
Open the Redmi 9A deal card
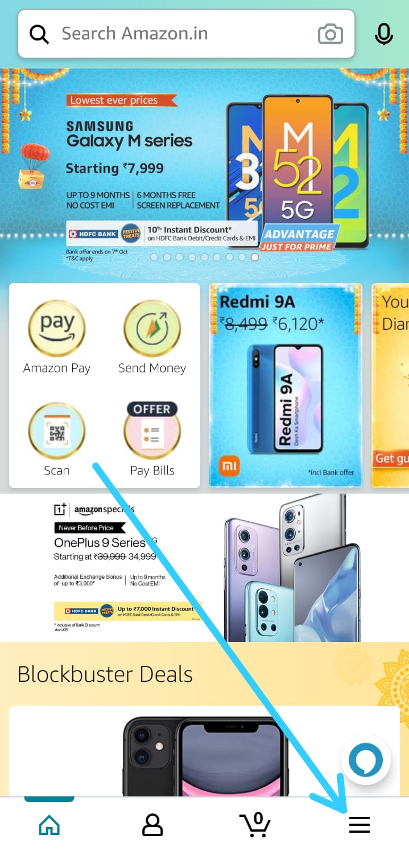click(286, 385)
